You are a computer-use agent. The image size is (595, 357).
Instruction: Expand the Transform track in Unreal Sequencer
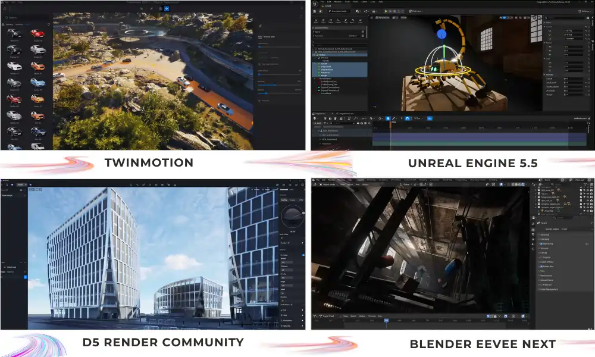tap(320, 144)
